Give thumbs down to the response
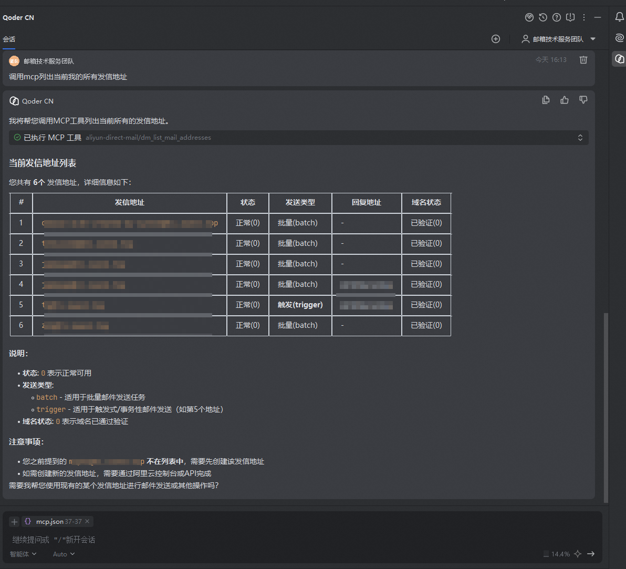This screenshot has width=626, height=569. (583, 100)
